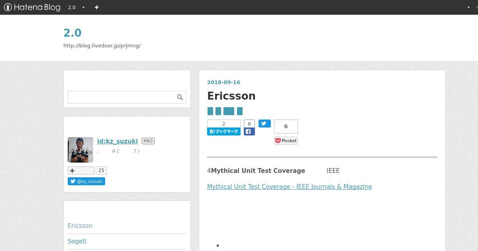The image size is (478, 251).
Task: Open the Ericsson sidebar entry
Action: coord(80,226)
